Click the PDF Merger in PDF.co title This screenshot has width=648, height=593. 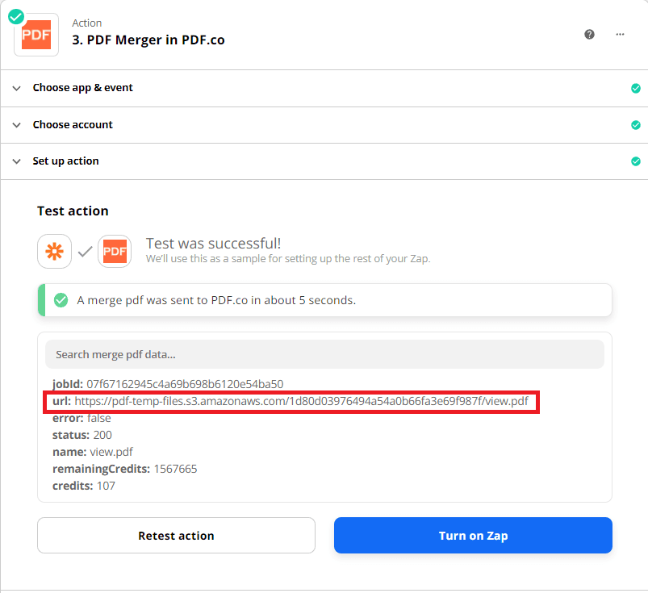point(149,40)
